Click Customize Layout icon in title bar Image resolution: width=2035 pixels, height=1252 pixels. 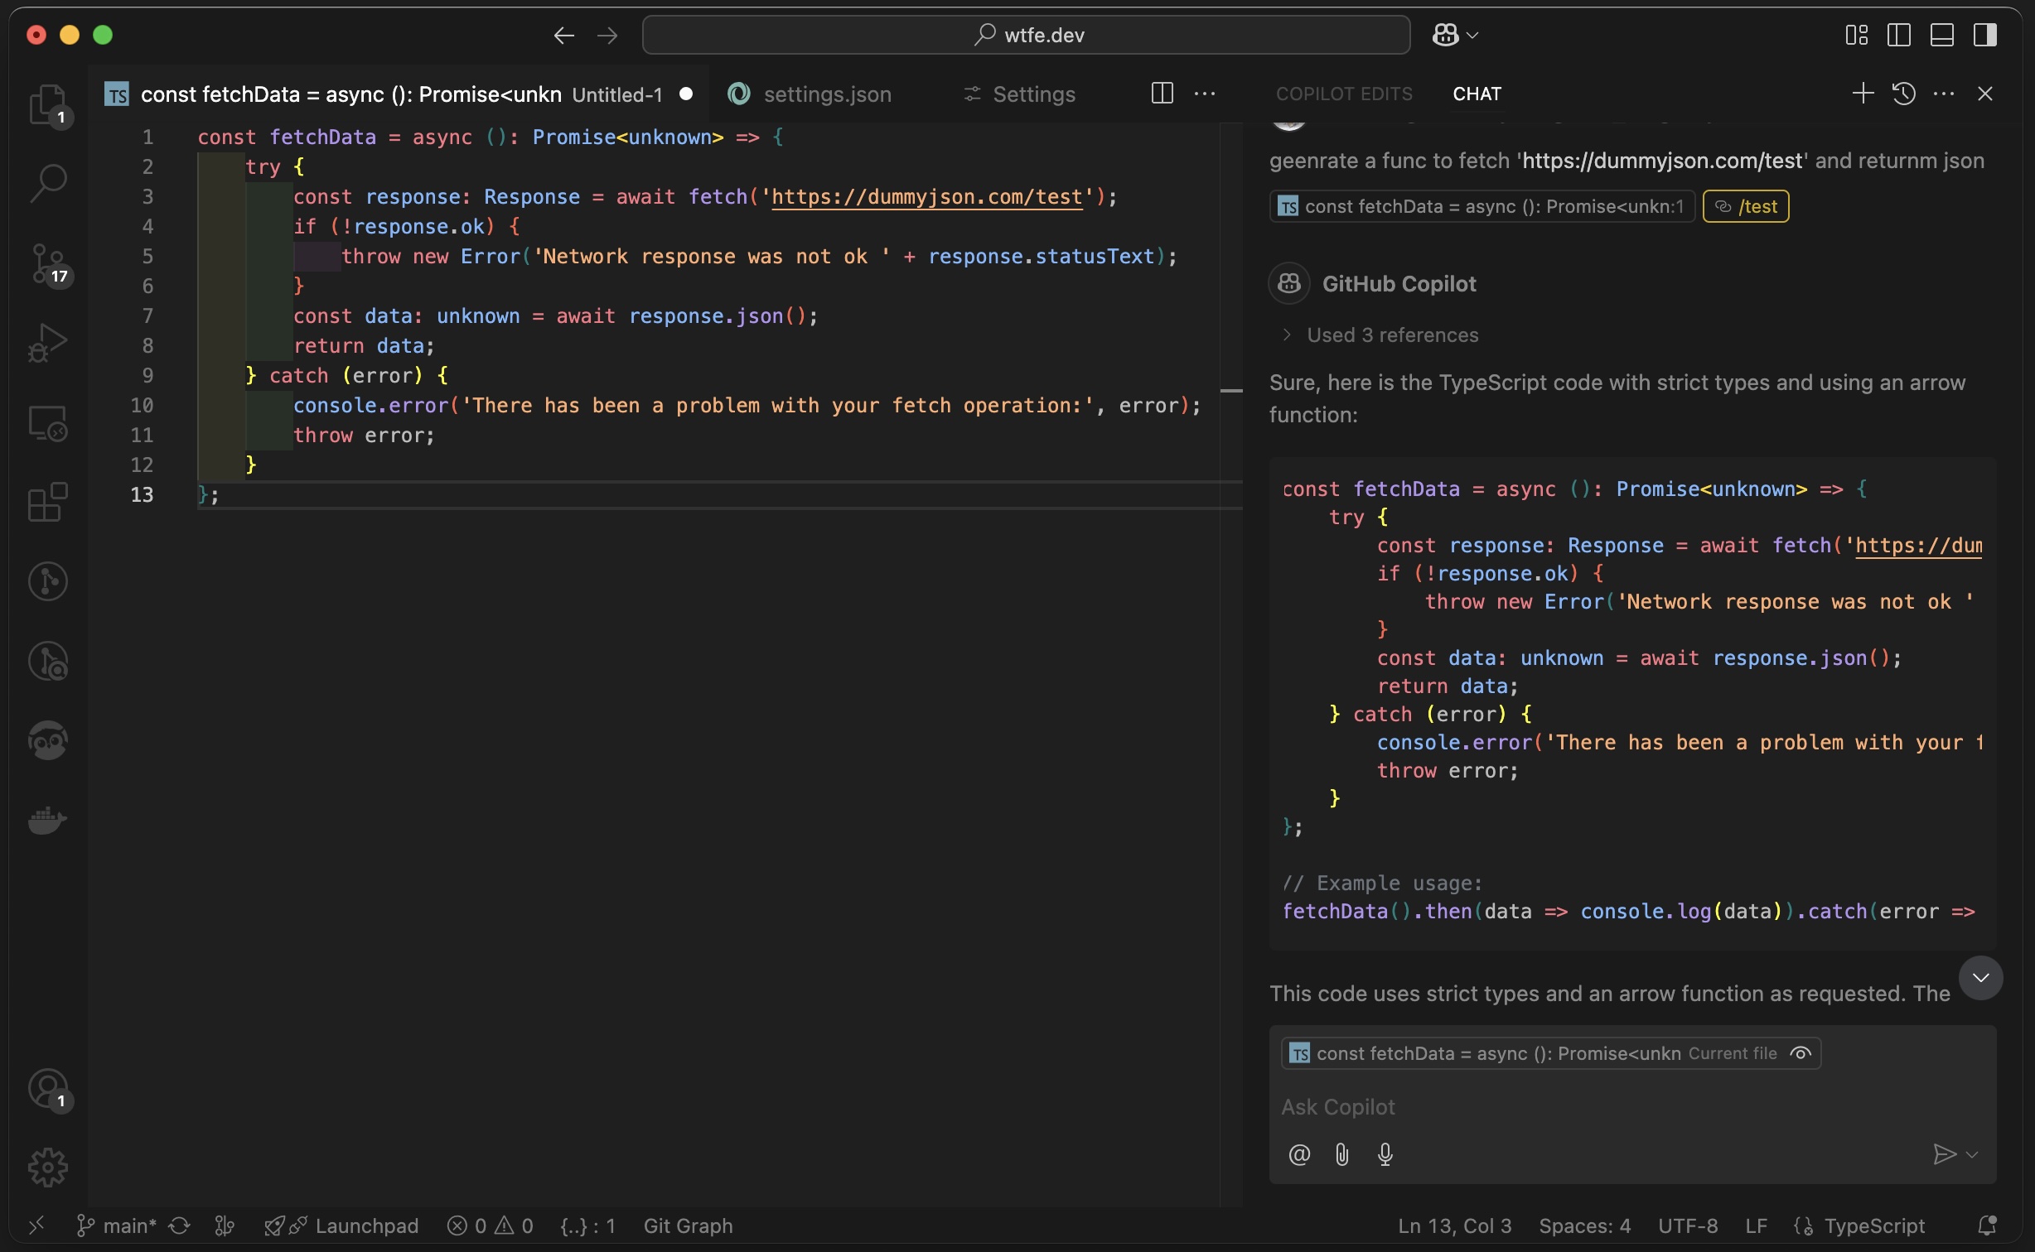pos(1856,35)
